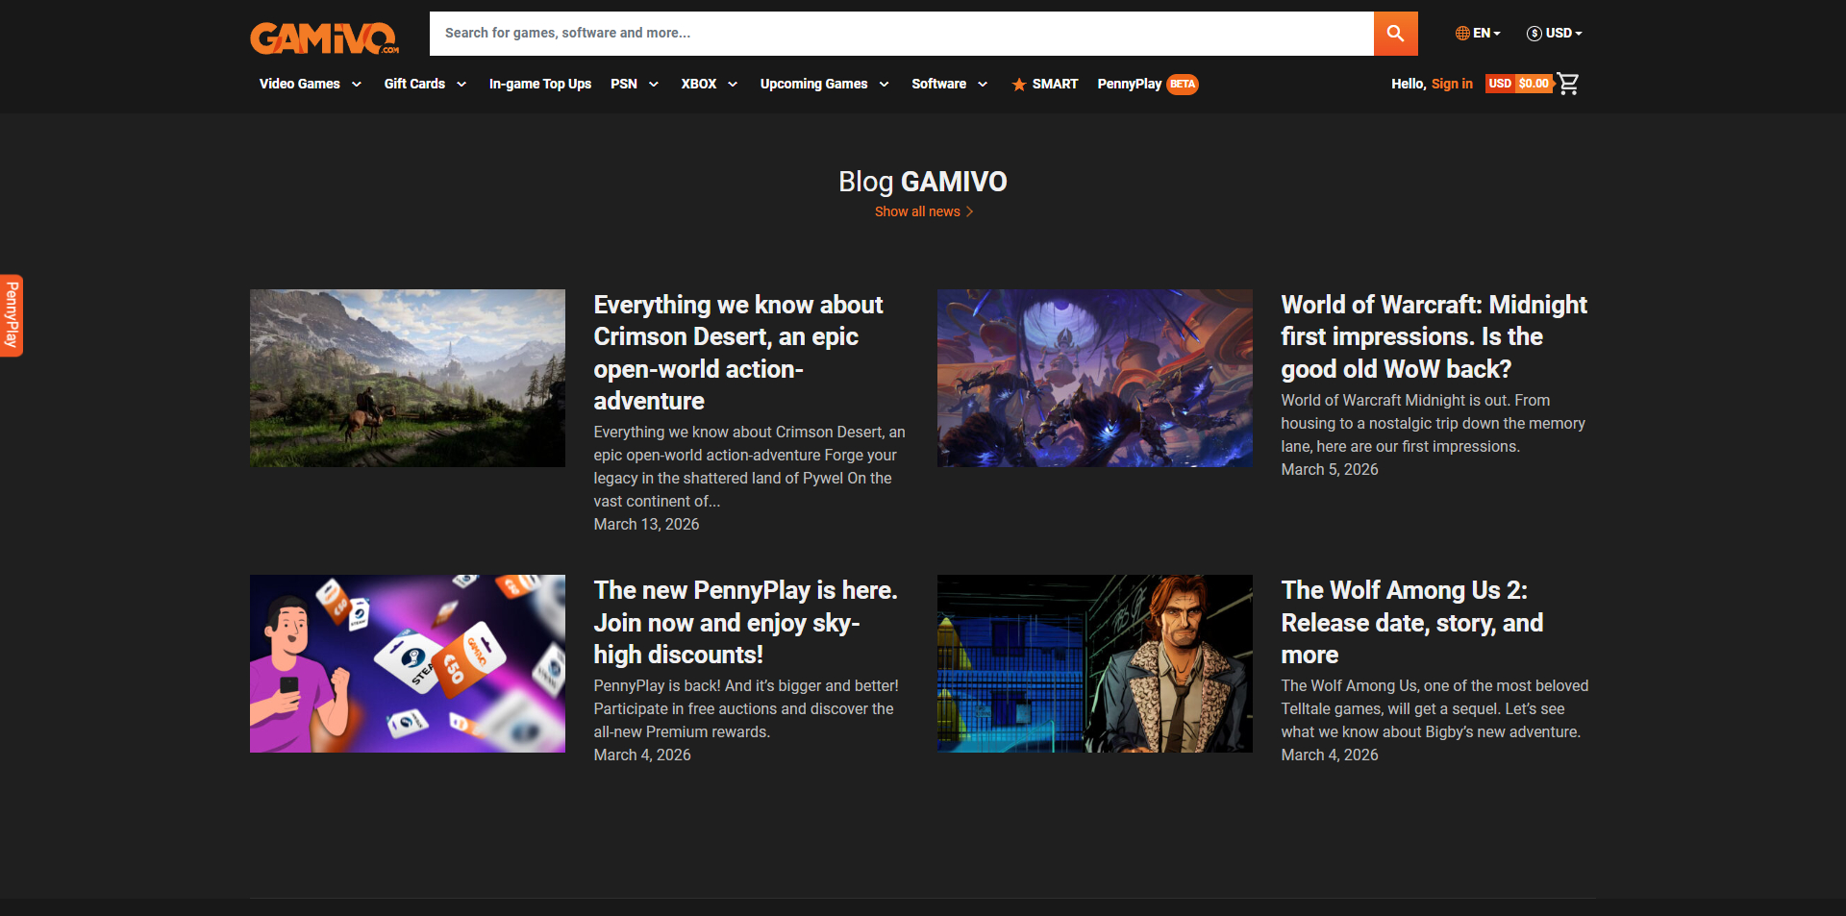Go to In-game Top Ups
1846x916 pixels.
[540, 85]
